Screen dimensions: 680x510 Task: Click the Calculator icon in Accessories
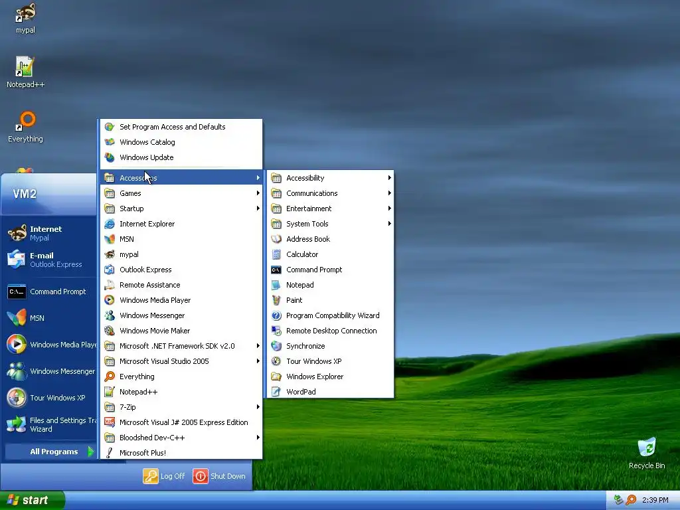[276, 254]
